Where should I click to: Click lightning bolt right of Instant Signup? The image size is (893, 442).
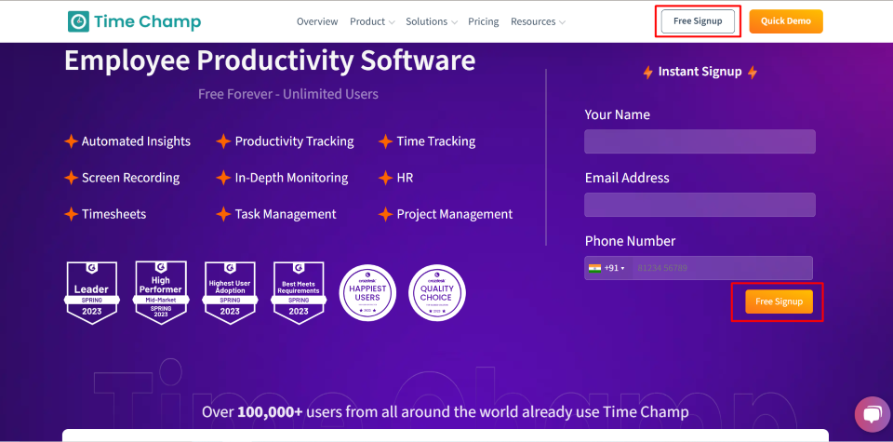click(x=753, y=73)
